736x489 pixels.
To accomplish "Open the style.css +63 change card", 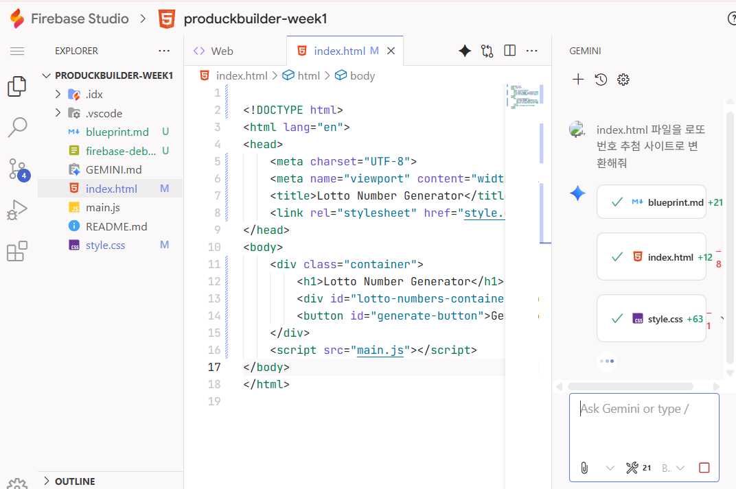I will point(652,319).
